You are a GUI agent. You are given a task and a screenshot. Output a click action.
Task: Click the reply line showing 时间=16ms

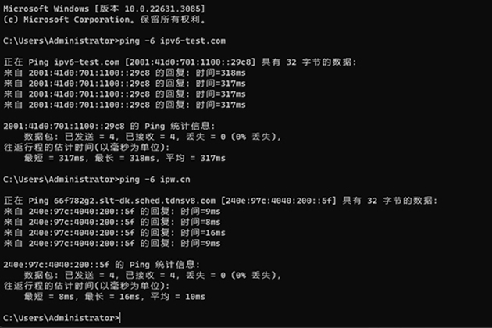click(114, 233)
